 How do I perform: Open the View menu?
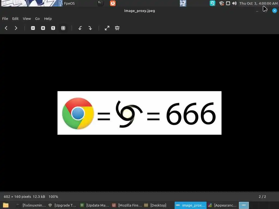point(27,19)
